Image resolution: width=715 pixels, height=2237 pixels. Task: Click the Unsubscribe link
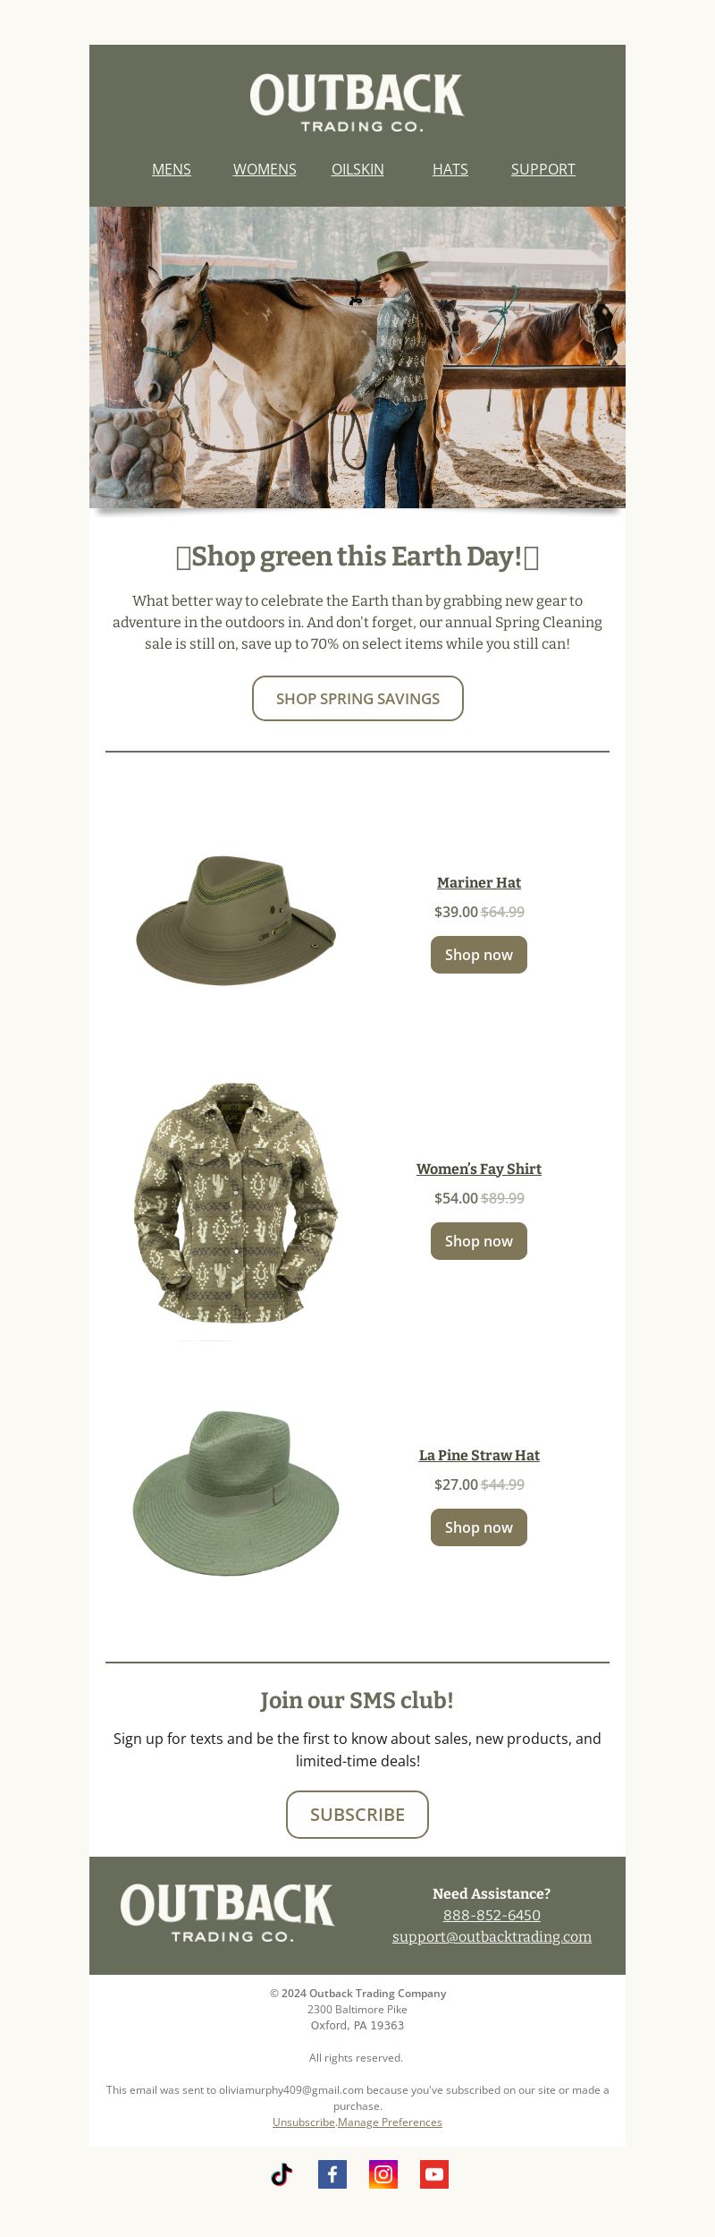304,2122
